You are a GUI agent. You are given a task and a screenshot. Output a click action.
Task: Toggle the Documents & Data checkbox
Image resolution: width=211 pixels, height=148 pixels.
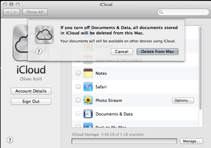[x=78, y=114]
